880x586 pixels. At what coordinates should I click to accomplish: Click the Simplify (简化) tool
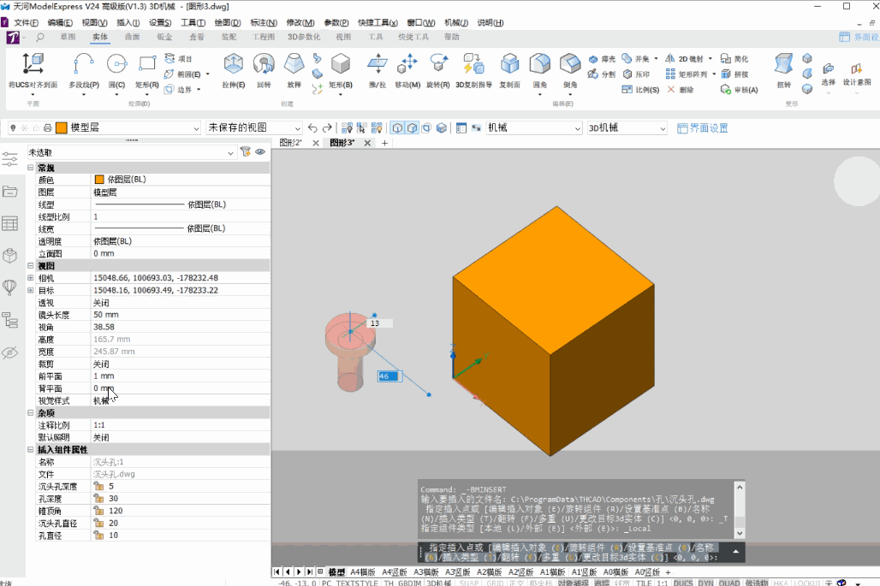(734, 59)
